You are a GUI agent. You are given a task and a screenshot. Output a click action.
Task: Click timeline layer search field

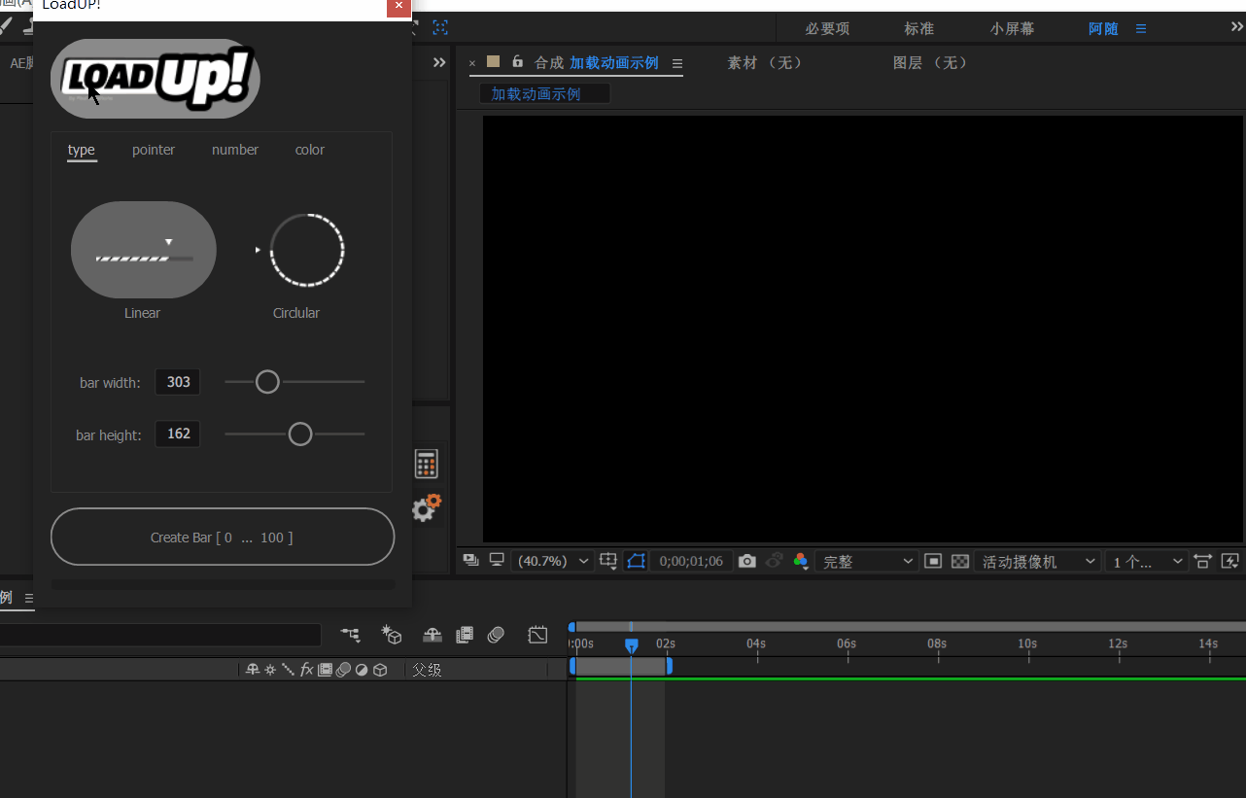point(160,635)
